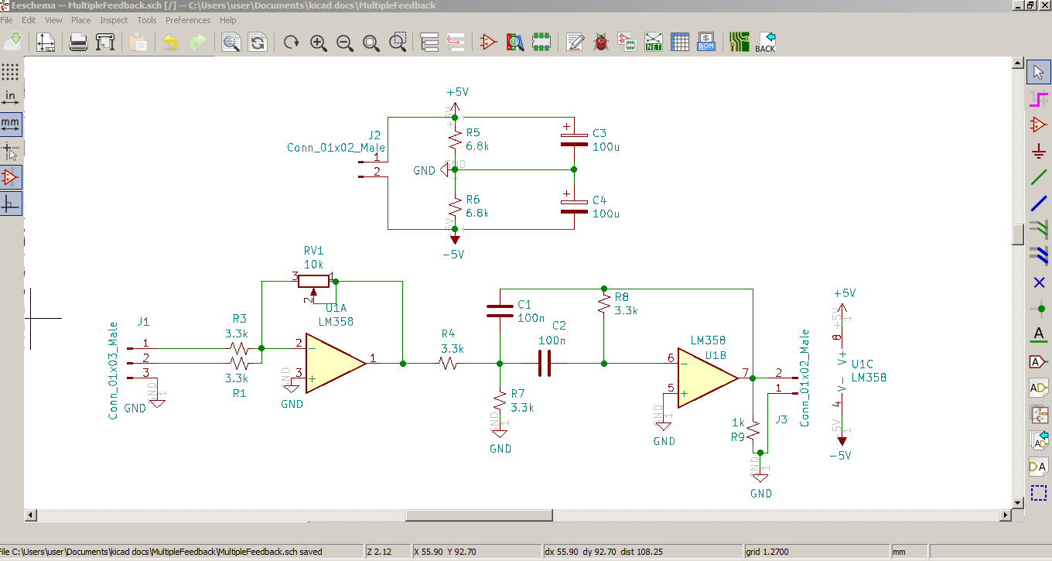Viewport: 1052px width, 561px height.
Task: Toggle display of hidden pins
Action: [x=10, y=176]
